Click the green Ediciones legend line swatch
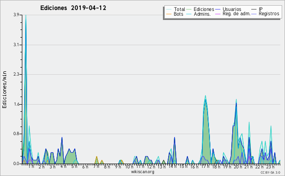The height and width of the screenshot is (176, 285). click(x=189, y=10)
